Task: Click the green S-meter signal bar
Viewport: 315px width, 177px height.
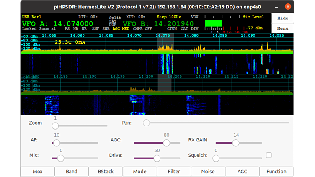Action: [x=214, y=23]
